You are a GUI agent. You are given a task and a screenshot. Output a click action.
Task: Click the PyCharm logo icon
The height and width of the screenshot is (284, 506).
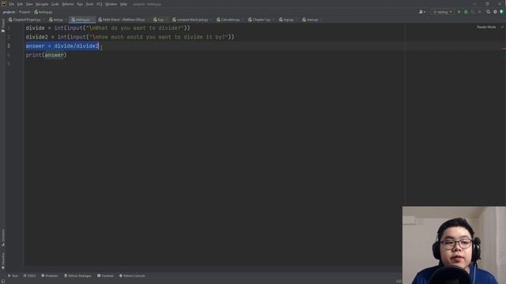[4, 4]
